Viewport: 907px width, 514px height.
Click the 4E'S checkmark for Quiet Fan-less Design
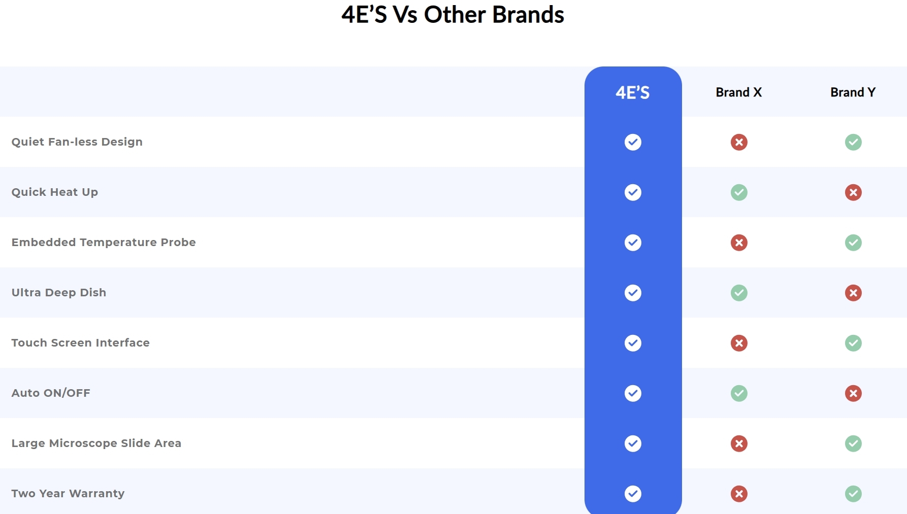pyautogui.click(x=633, y=142)
